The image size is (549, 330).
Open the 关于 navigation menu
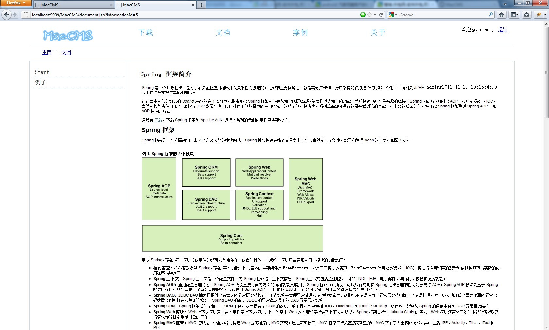click(x=378, y=32)
